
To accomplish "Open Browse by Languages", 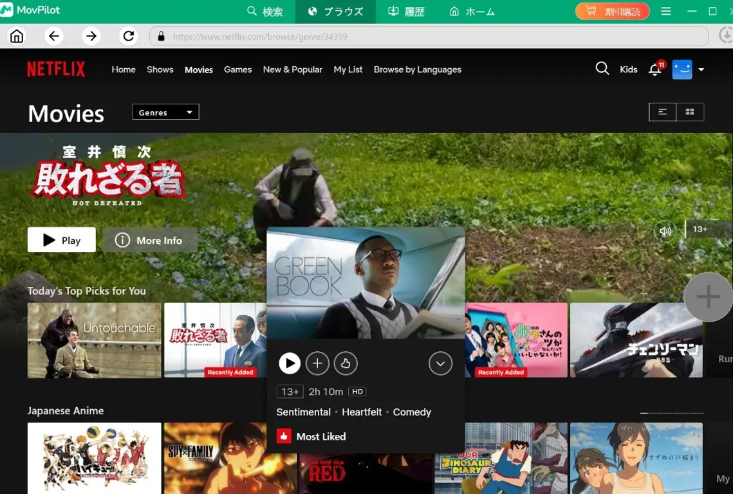I will [418, 69].
